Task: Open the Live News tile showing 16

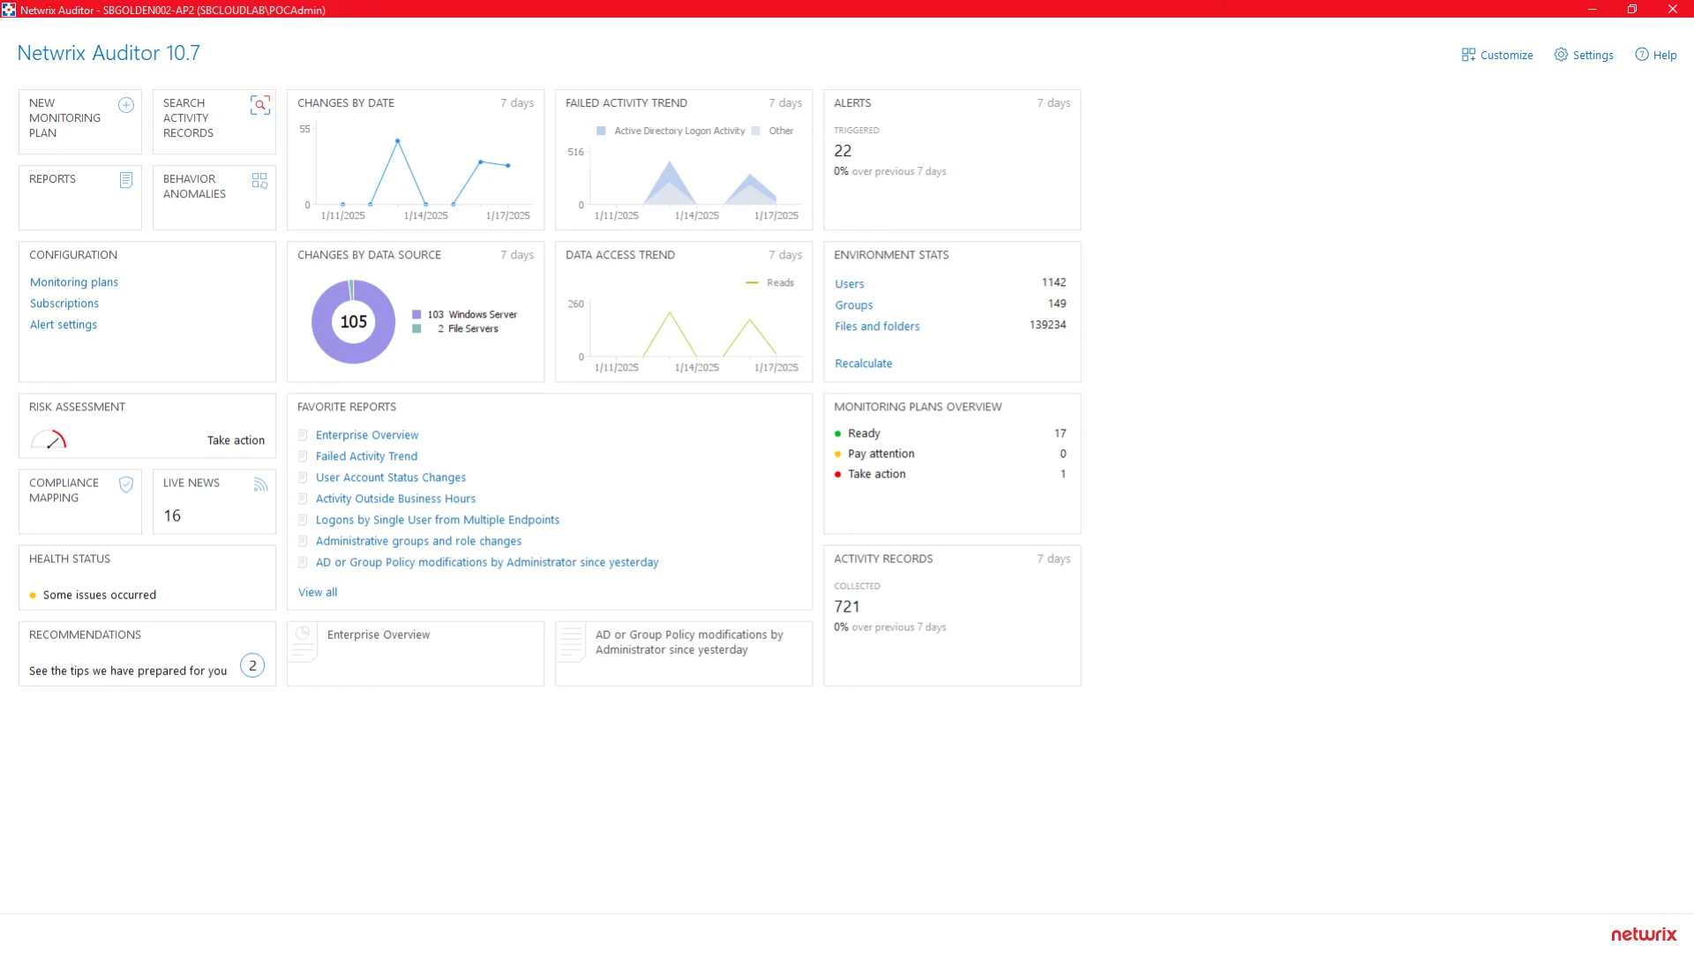Action: [214, 501]
